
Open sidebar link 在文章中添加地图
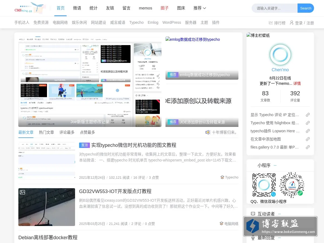coord(266,139)
